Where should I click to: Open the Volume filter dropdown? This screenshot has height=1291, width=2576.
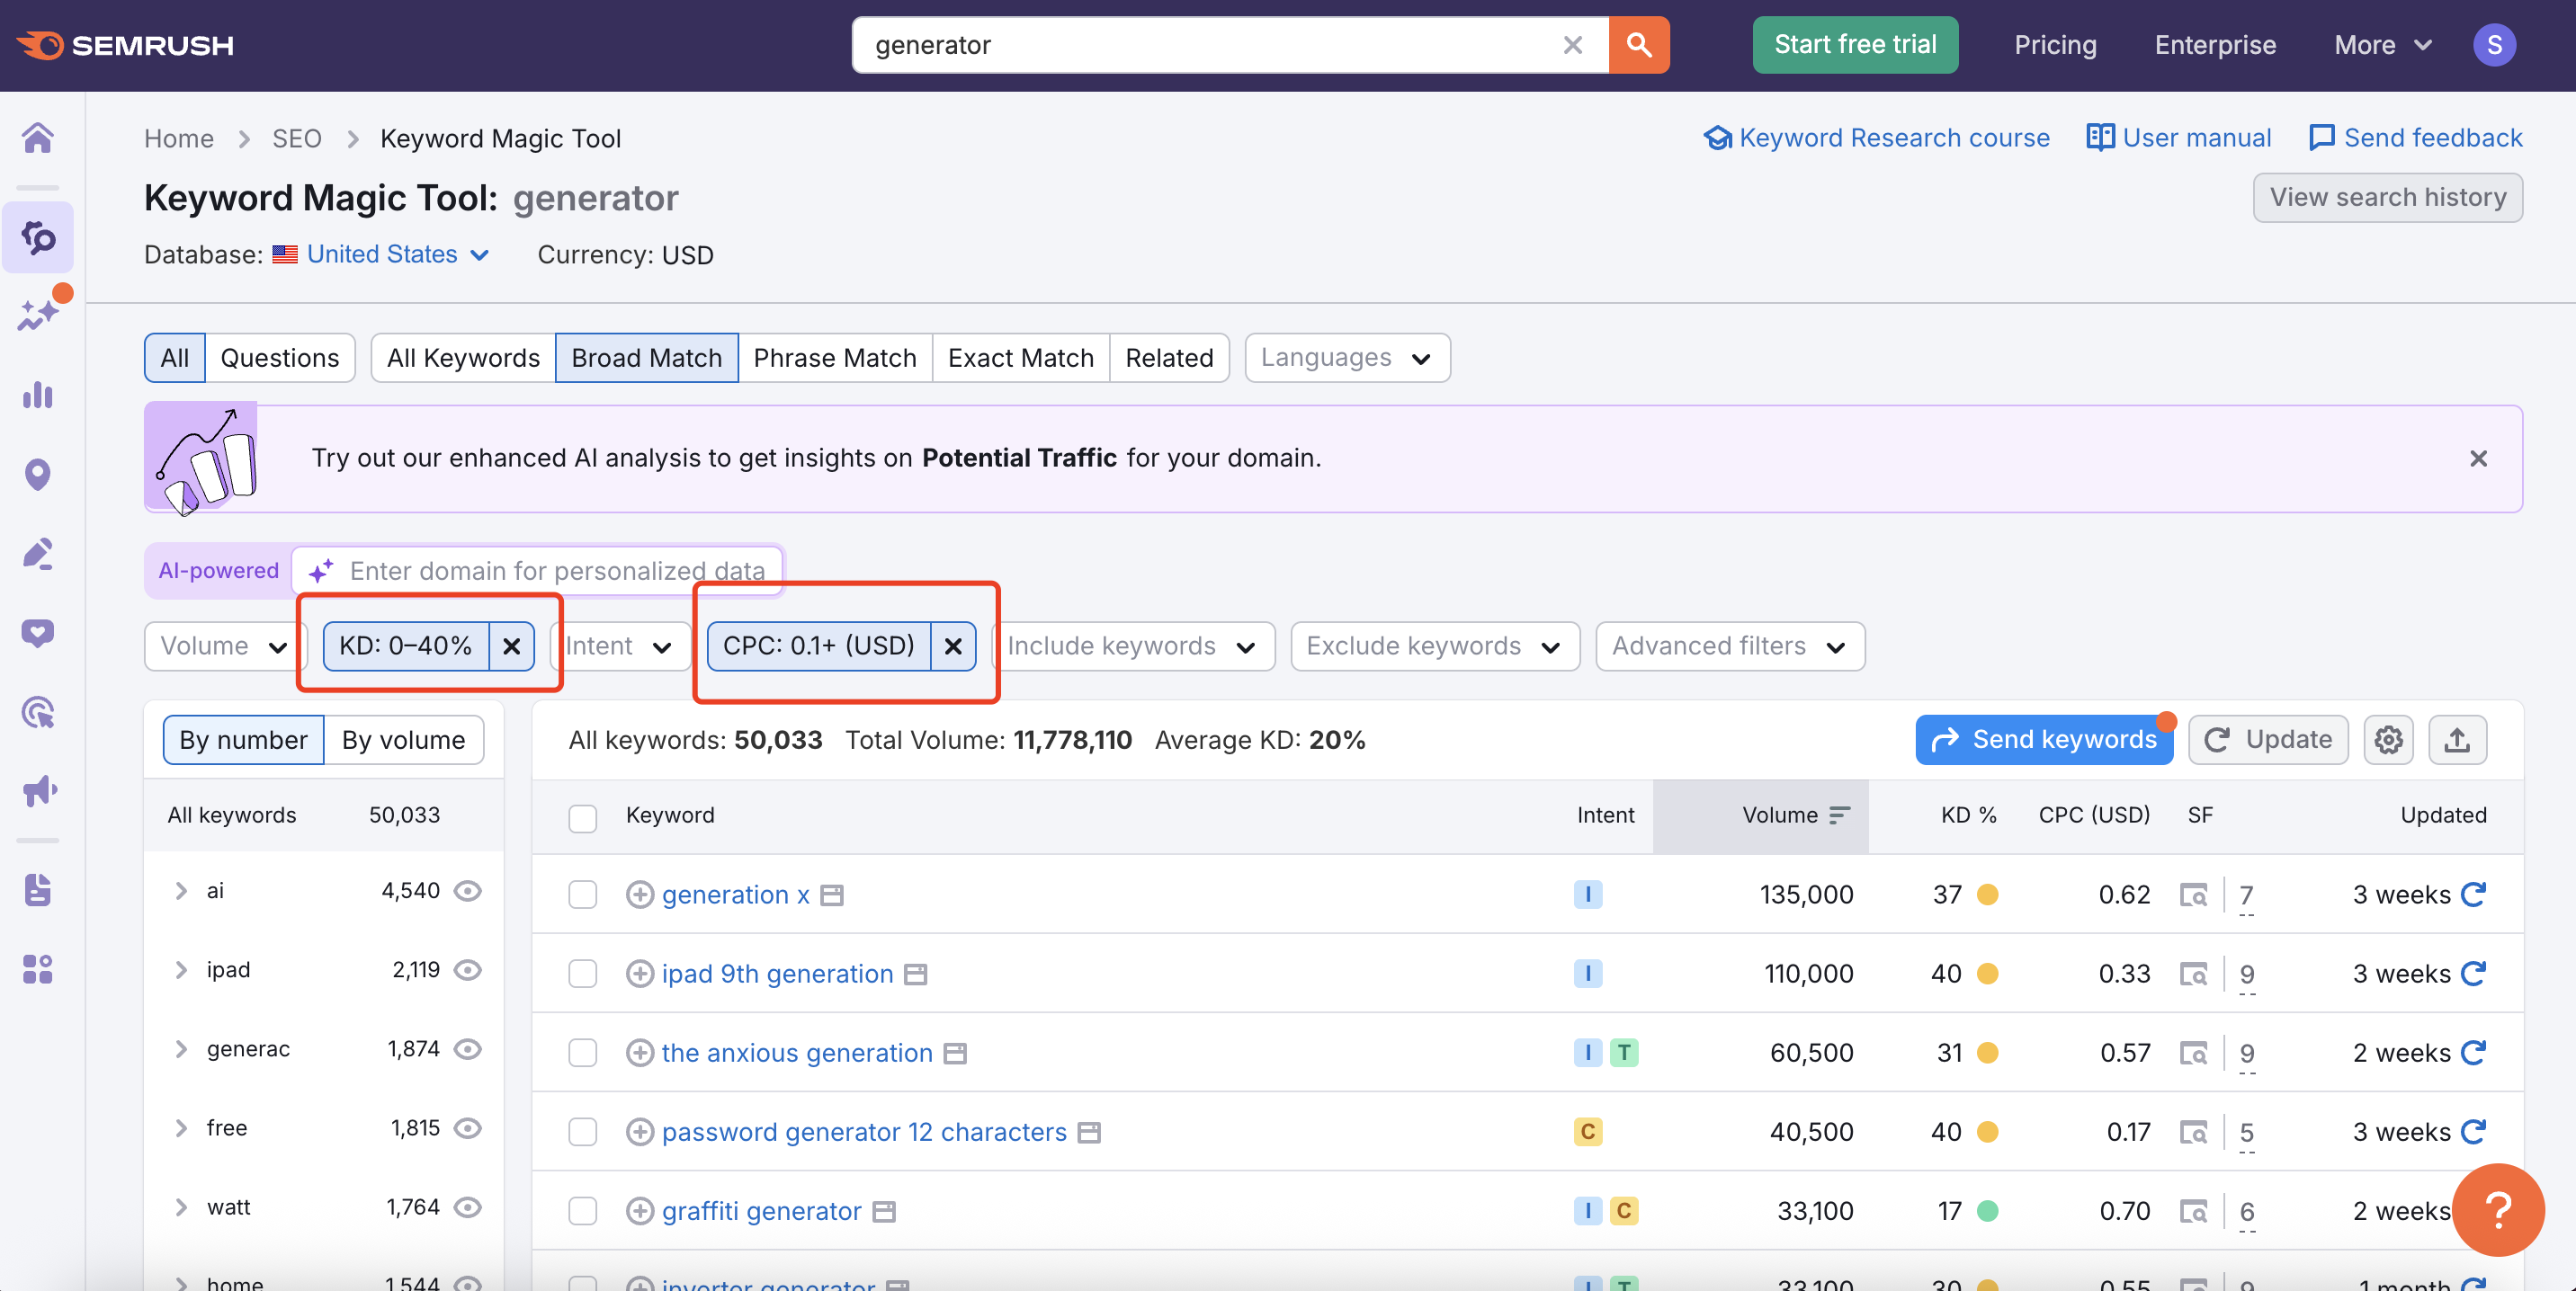(224, 646)
